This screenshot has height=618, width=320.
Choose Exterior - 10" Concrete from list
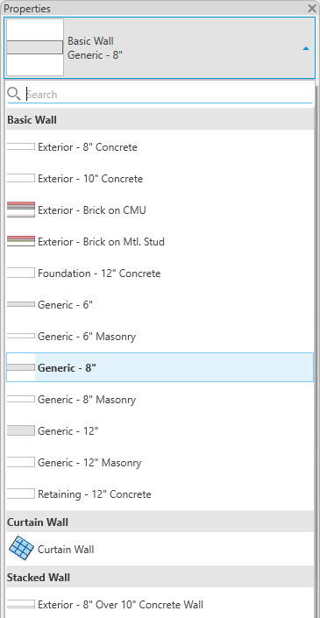pyautogui.click(x=160, y=179)
